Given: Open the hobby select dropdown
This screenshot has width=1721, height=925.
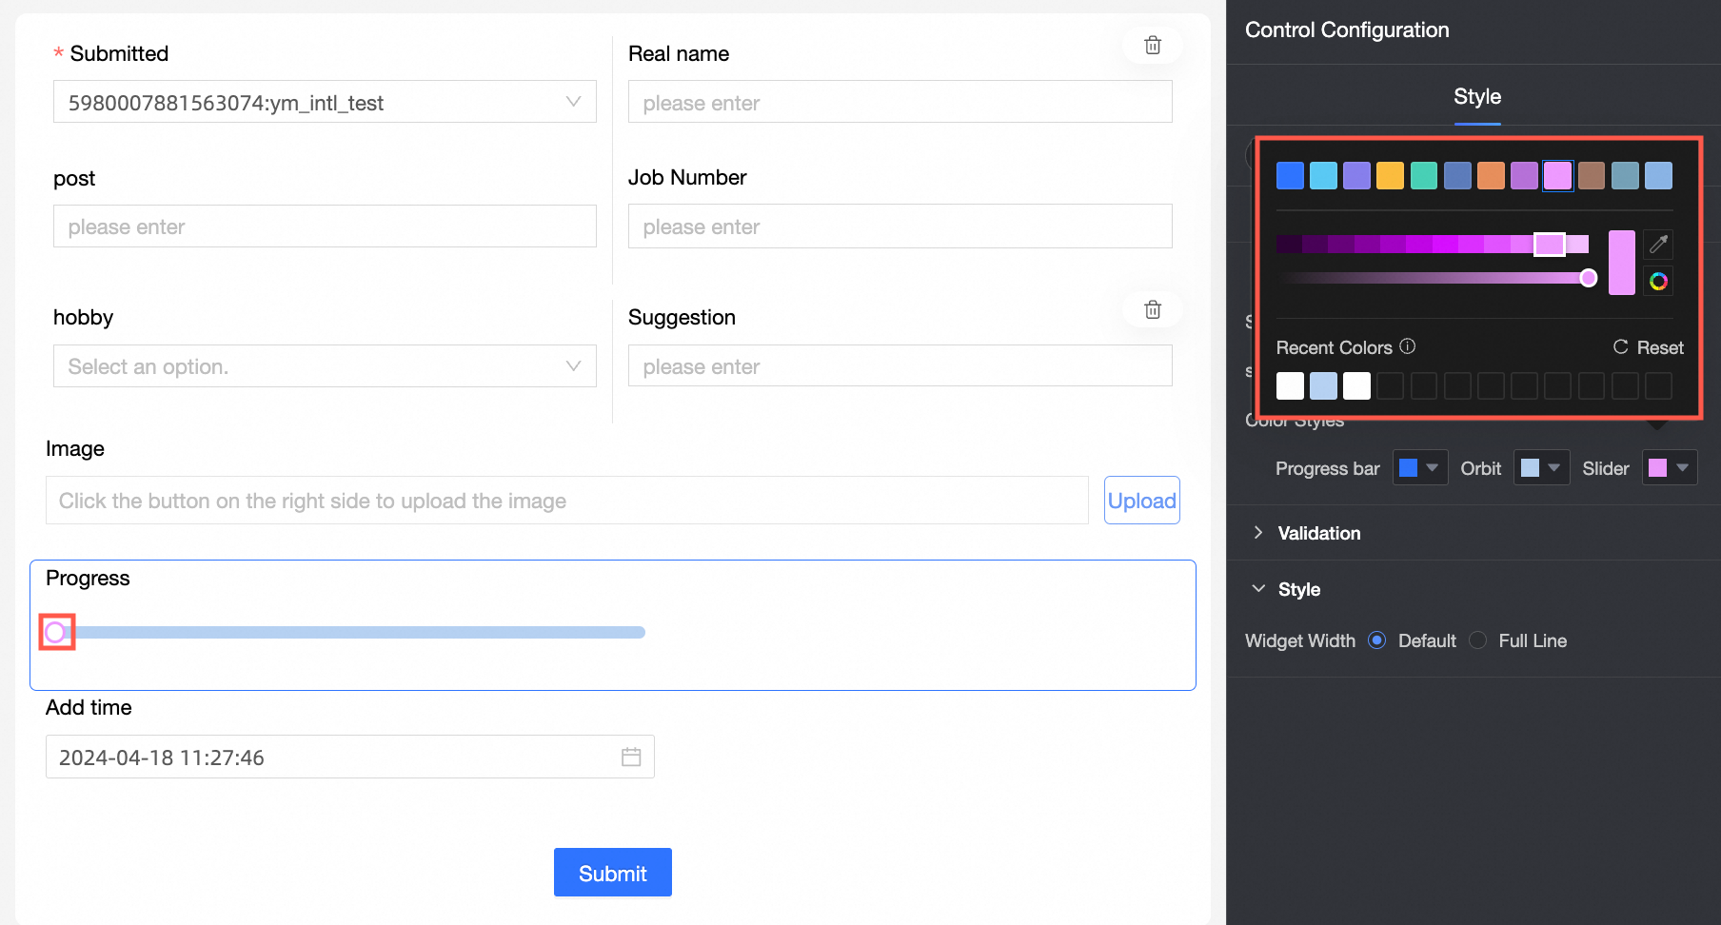Looking at the screenshot, I should [x=325, y=366].
